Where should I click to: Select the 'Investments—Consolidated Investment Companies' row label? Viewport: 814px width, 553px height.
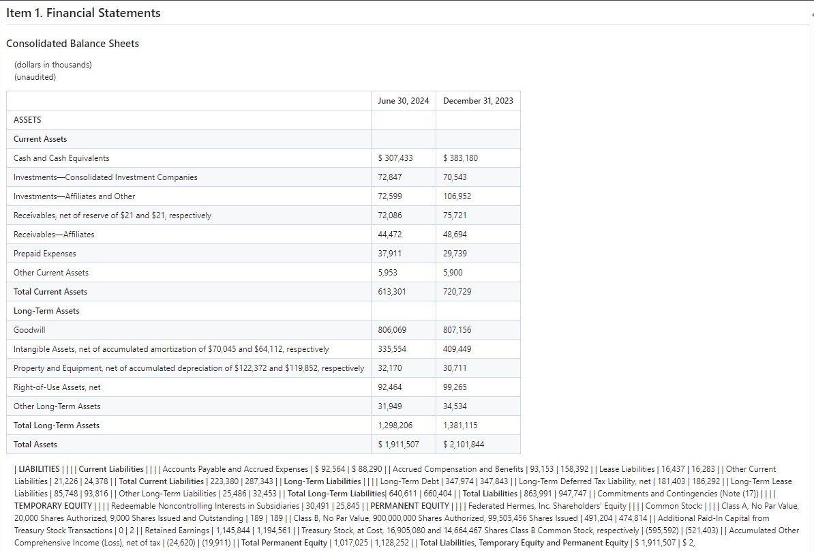coord(105,177)
